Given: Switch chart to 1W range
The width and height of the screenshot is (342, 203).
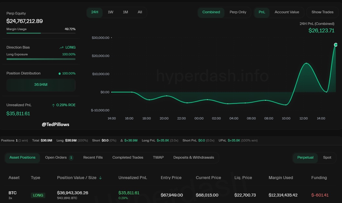Looking at the screenshot, I should 110,12.
